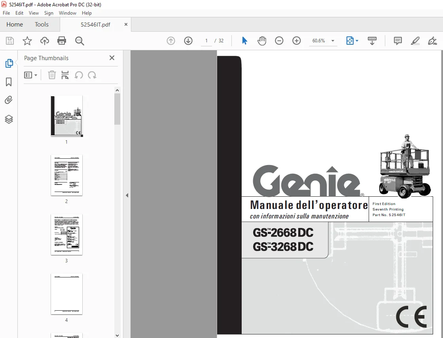Go to previous page with the up arrow
The height and width of the screenshot is (338, 443).
[x=170, y=41]
